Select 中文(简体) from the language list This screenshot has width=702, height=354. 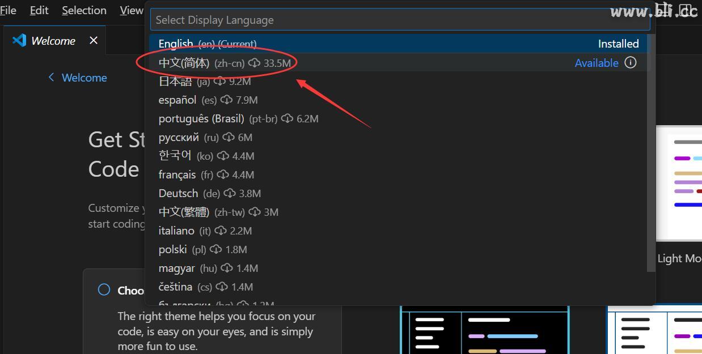(183, 63)
